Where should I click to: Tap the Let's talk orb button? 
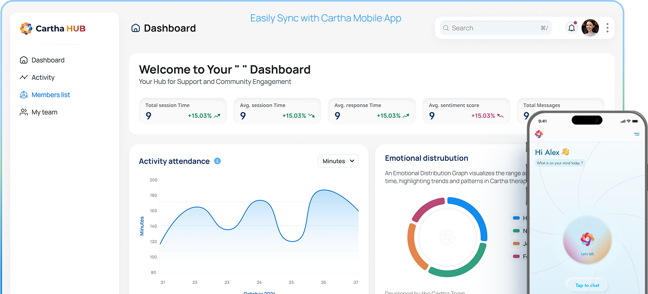587,241
